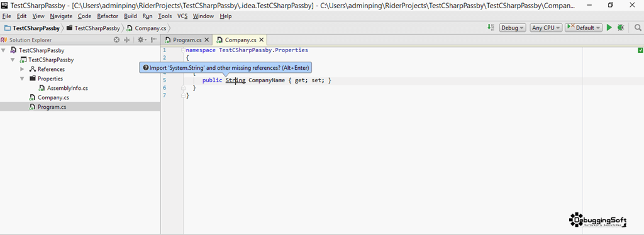
Task: Run the Default configuration with green play
Action: pos(609,28)
